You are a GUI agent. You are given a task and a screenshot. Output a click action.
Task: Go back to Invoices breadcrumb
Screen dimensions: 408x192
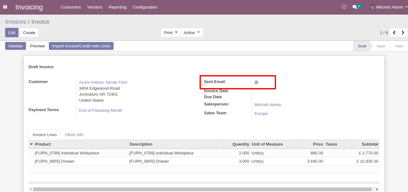click(x=16, y=22)
